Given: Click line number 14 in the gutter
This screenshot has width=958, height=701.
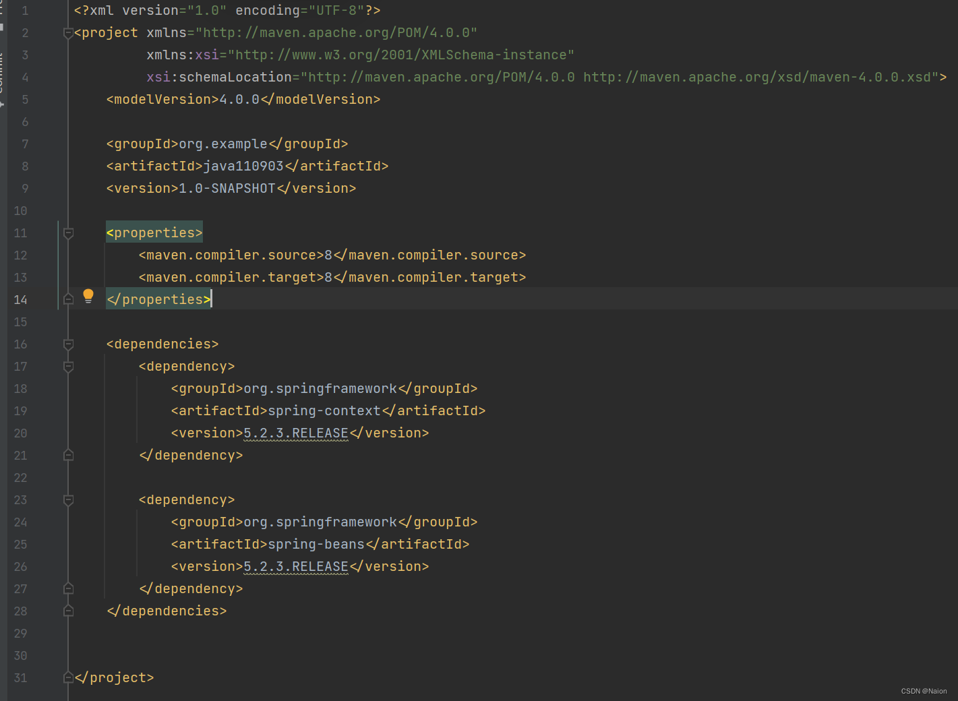Looking at the screenshot, I should (20, 299).
